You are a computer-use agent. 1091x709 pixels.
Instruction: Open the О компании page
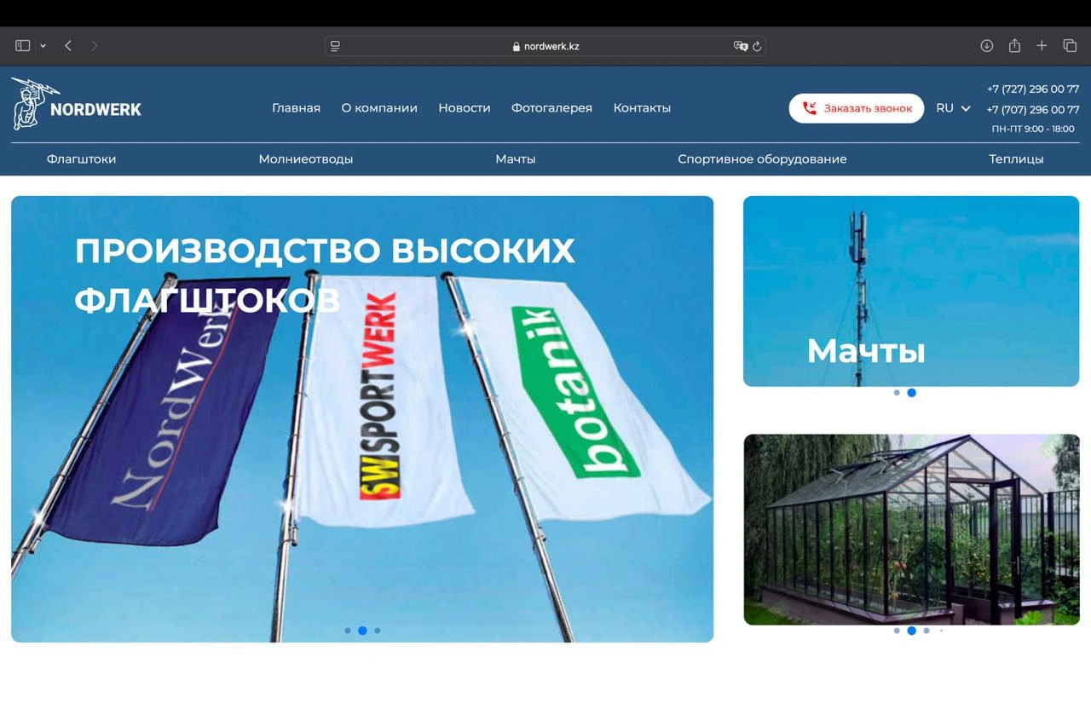(379, 108)
